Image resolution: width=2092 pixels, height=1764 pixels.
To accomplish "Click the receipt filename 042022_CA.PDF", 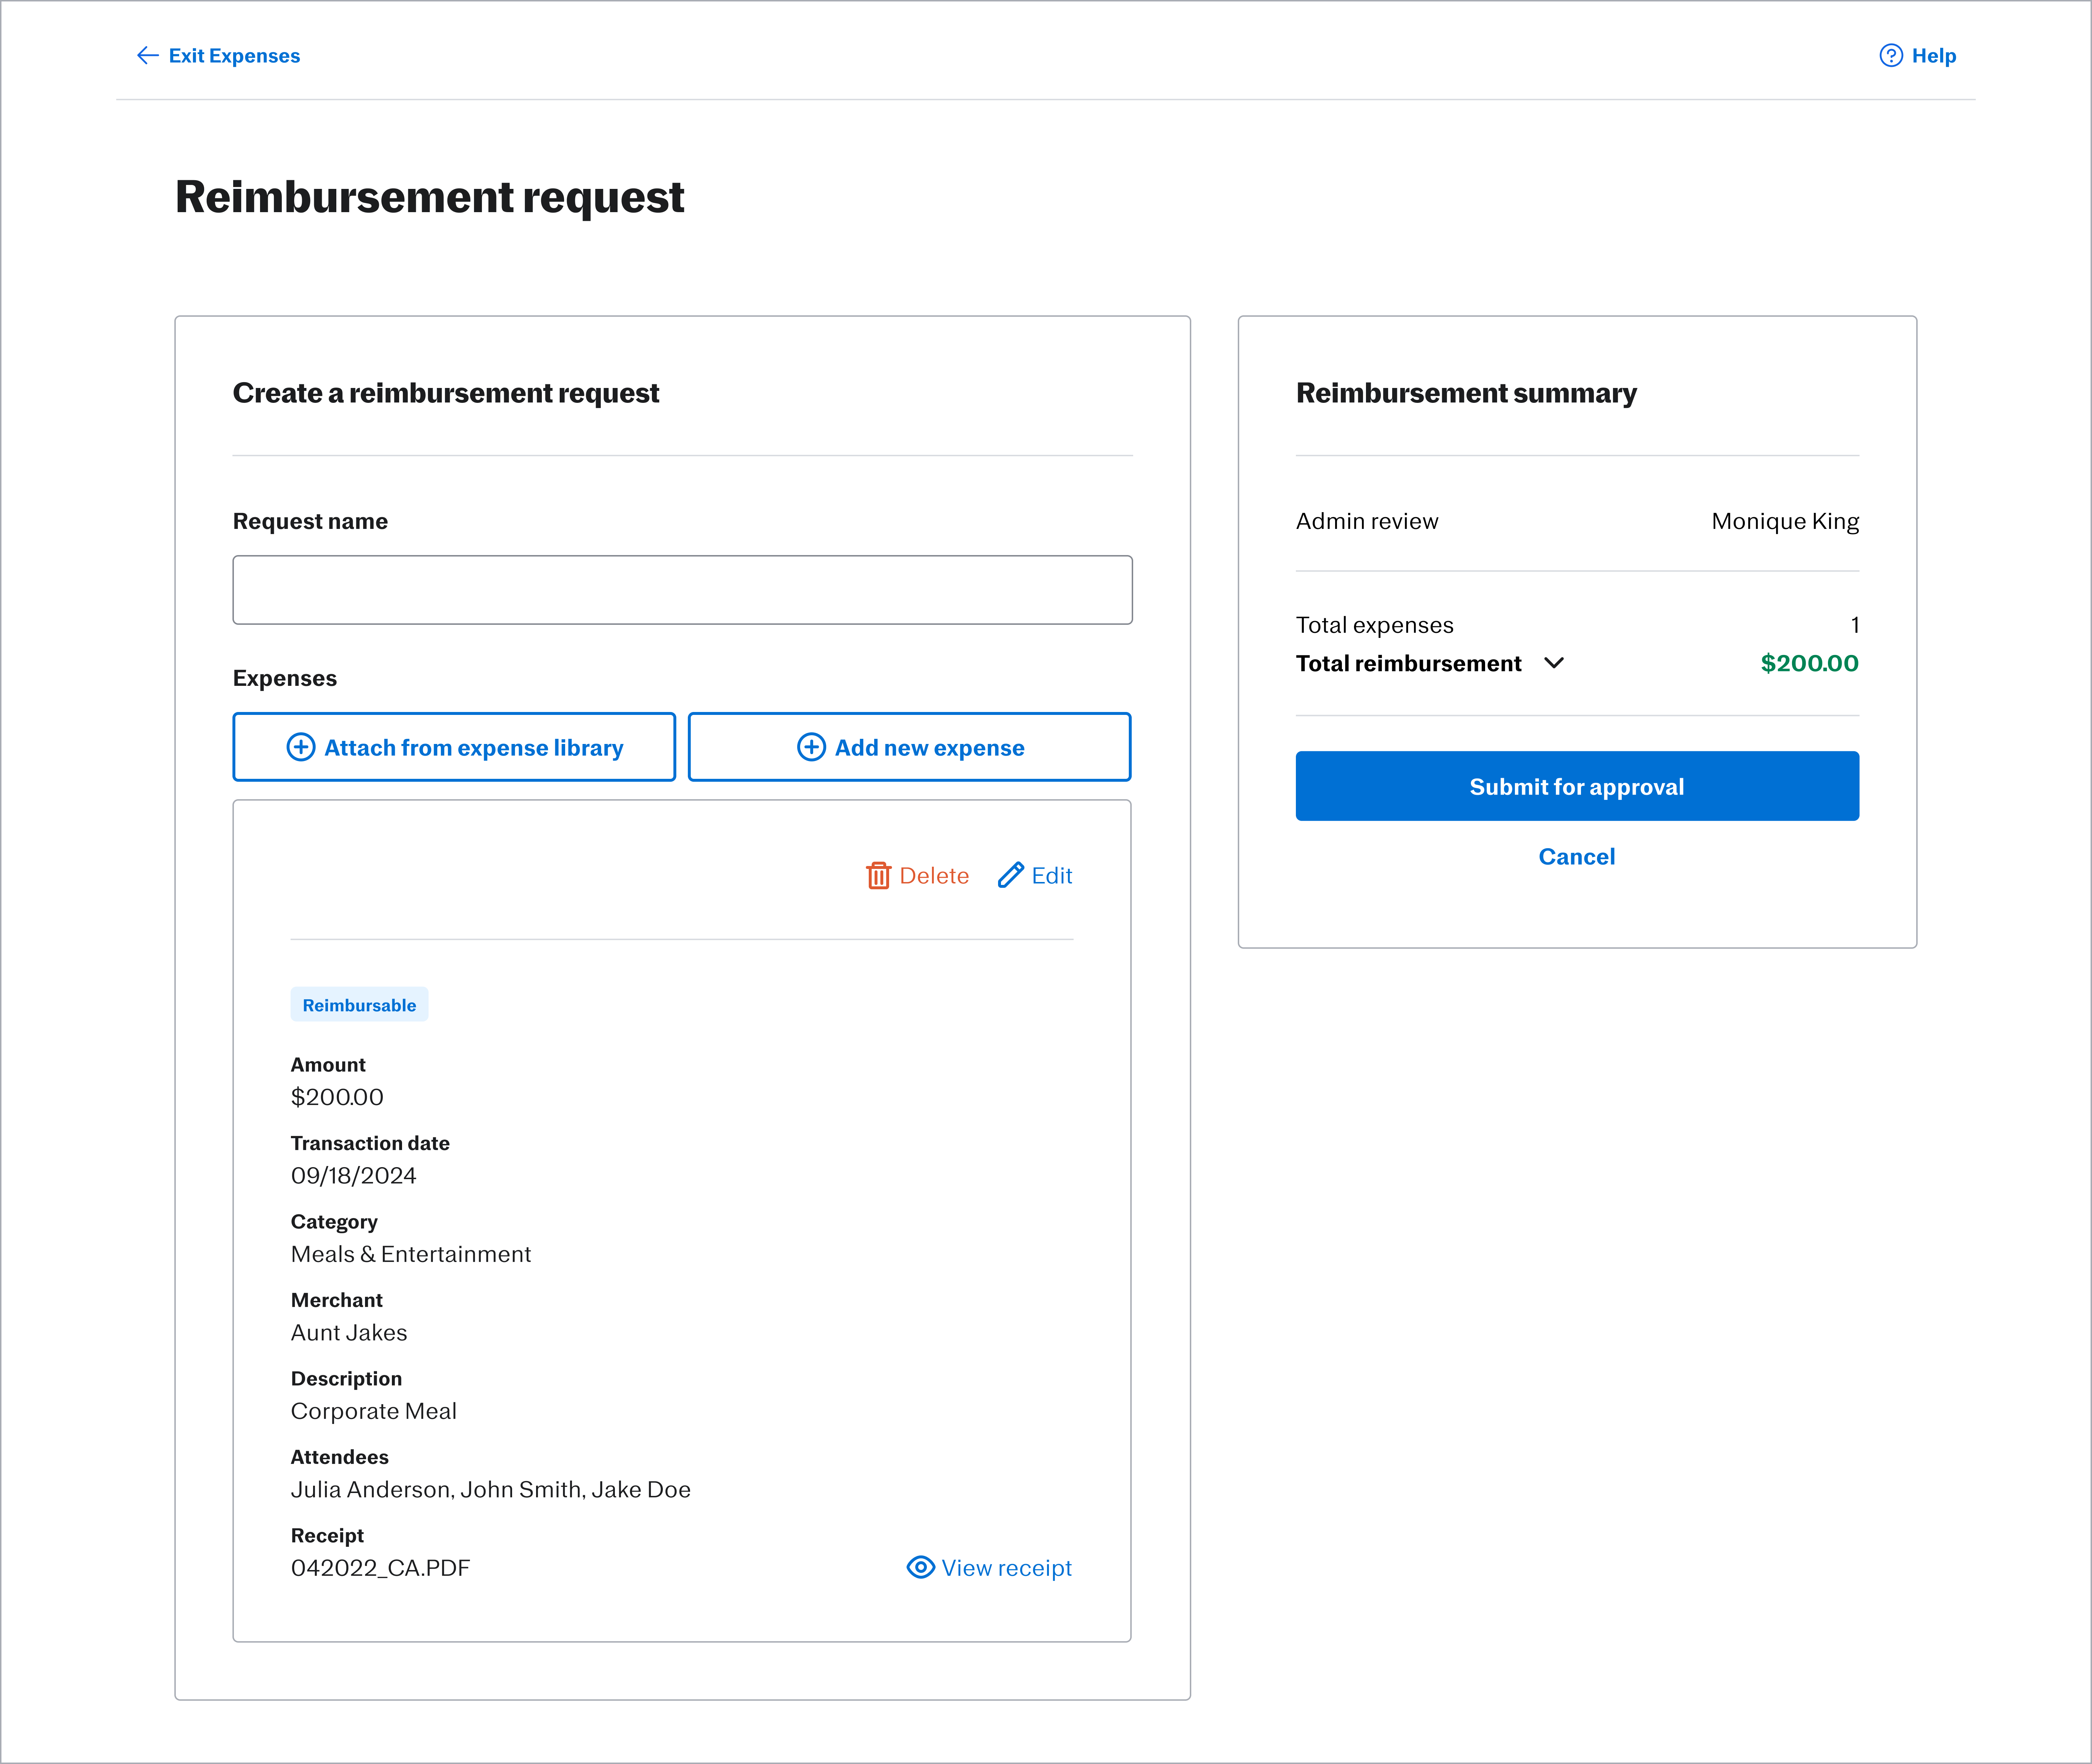I will (x=380, y=1568).
